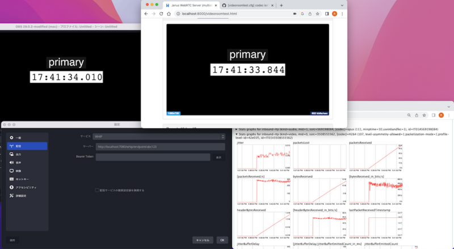454x249 pixels.
Task: Click the キャンセル cancel button
Action: (203, 240)
